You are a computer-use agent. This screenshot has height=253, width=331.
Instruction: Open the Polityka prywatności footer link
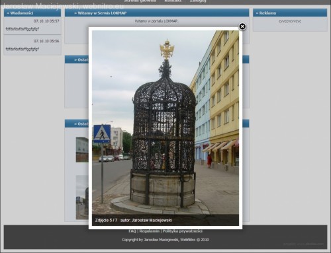point(183,231)
